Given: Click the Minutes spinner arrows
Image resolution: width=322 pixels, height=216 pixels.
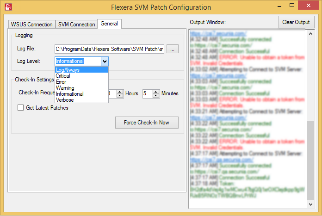Looking at the screenshot, I should 157,93.
